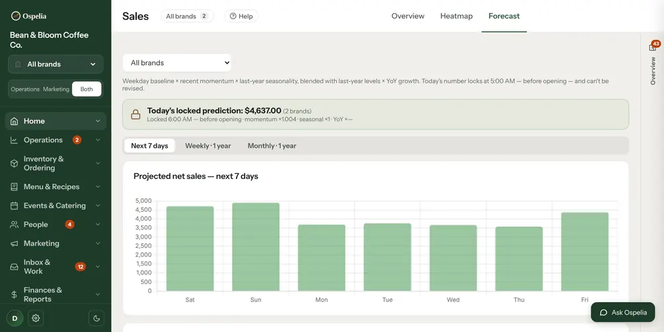Click the Mon bar in chart
Screen dimensions: 664x332
[x=321, y=258]
